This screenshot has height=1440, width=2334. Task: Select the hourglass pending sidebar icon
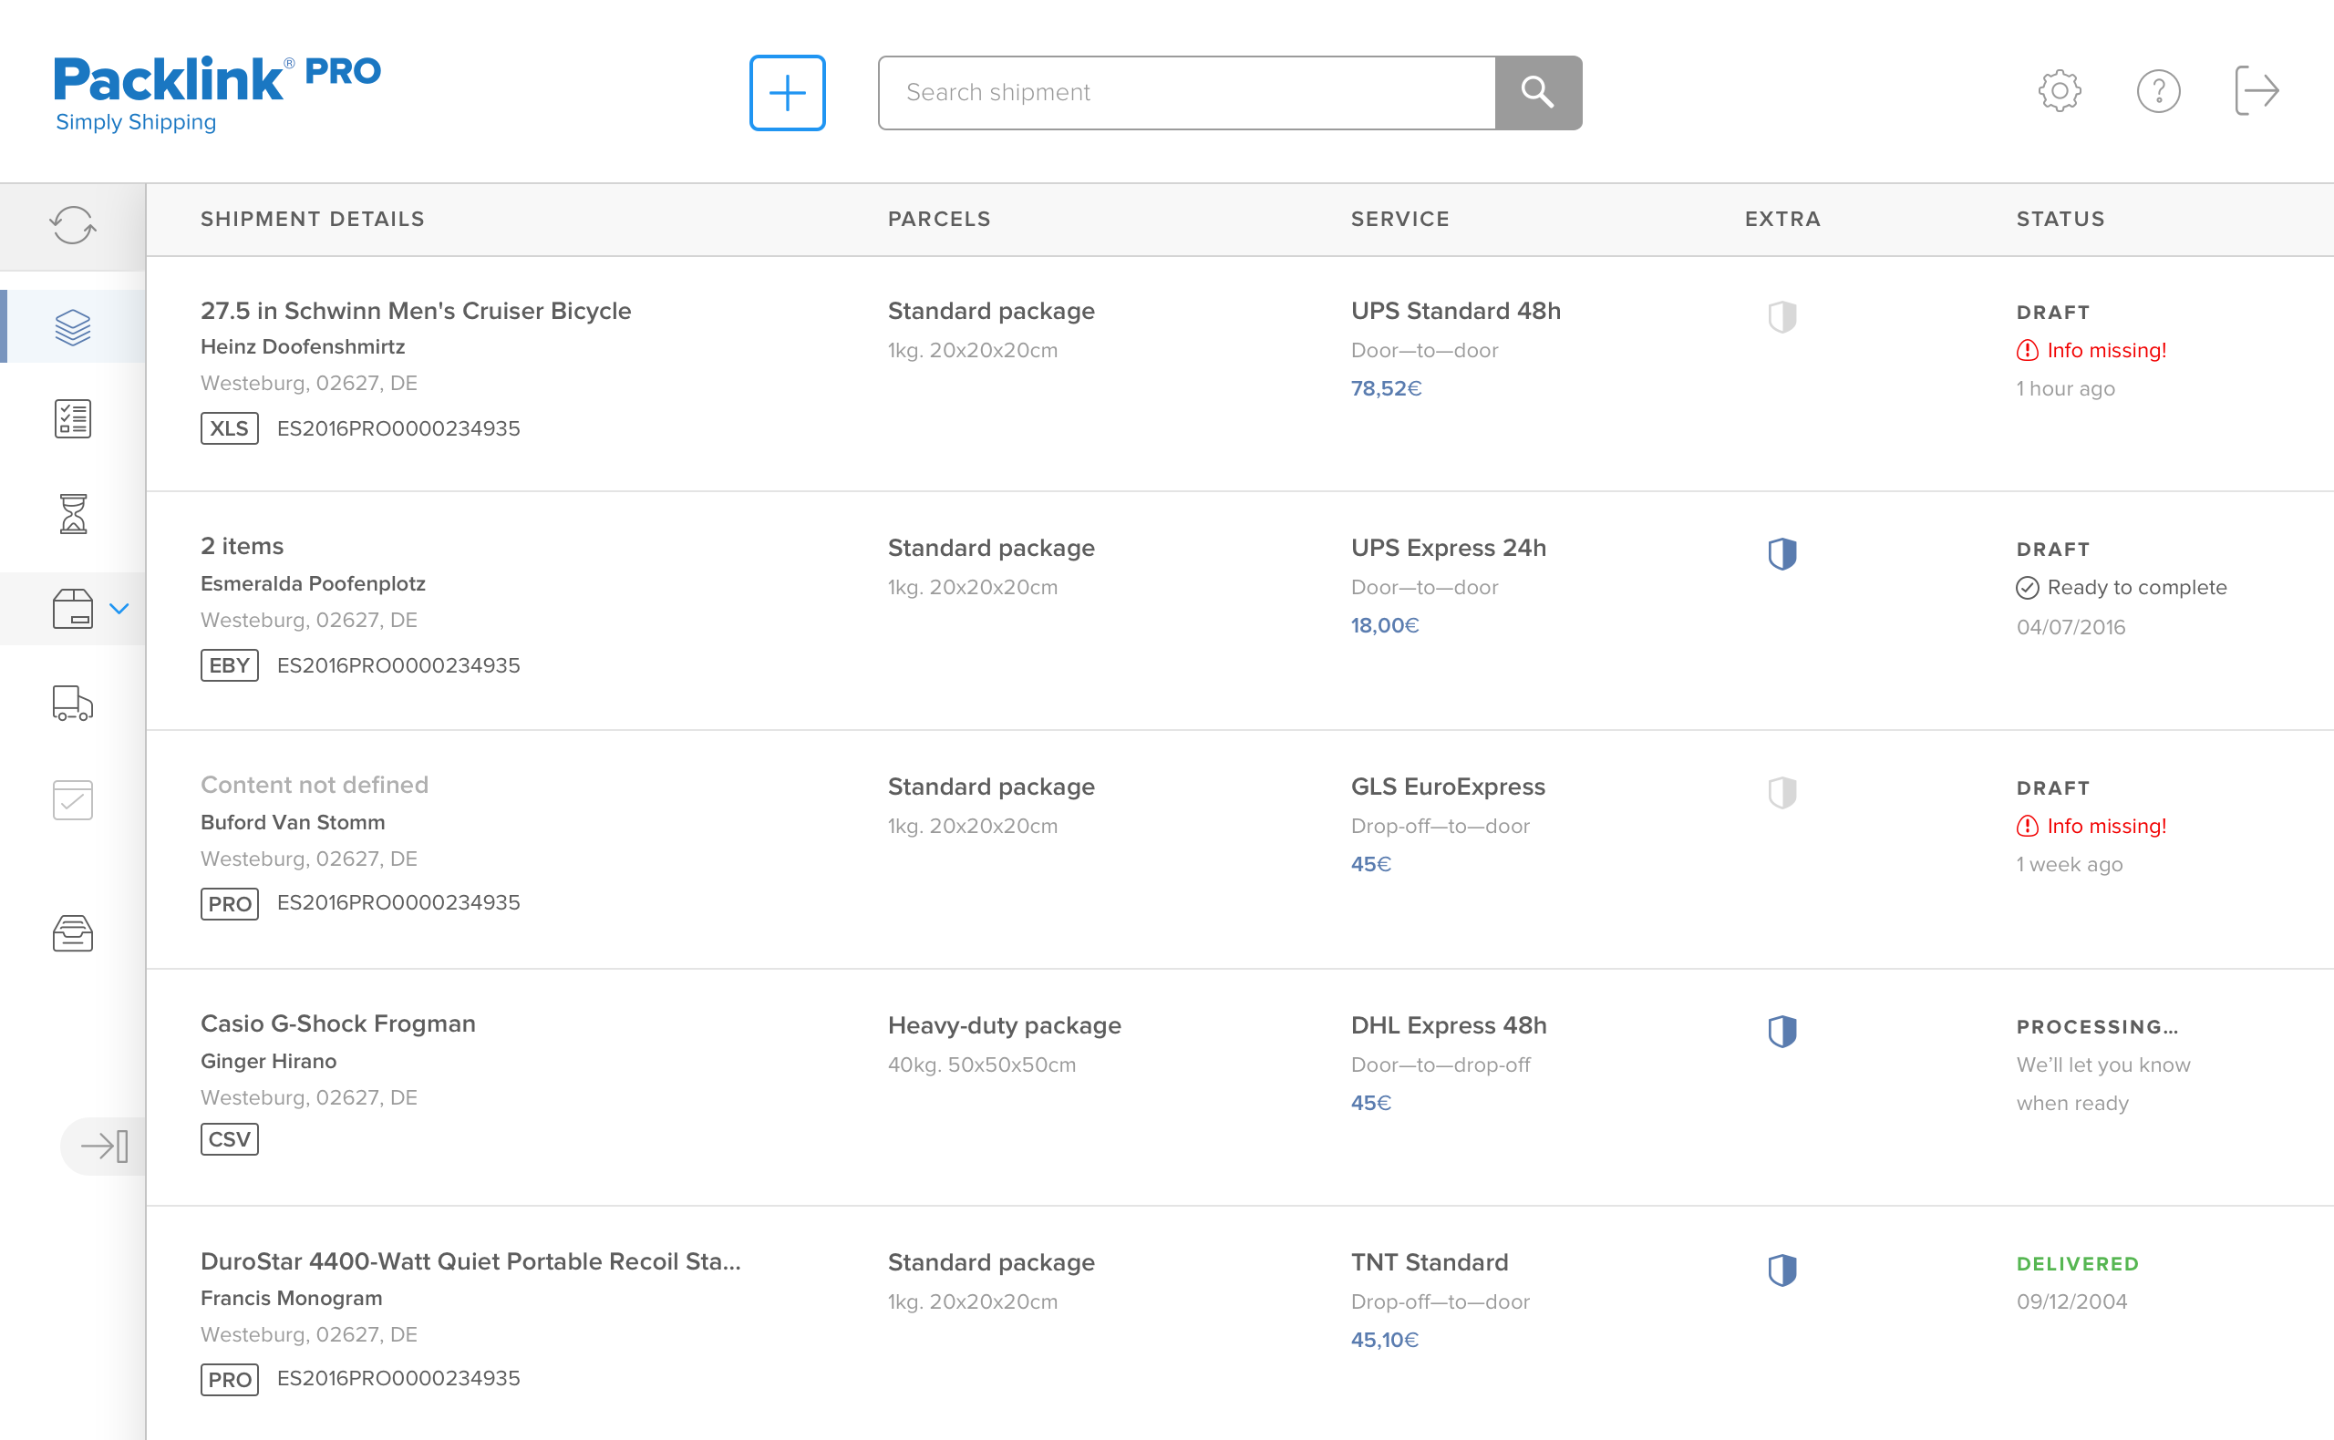coord(72,514)
